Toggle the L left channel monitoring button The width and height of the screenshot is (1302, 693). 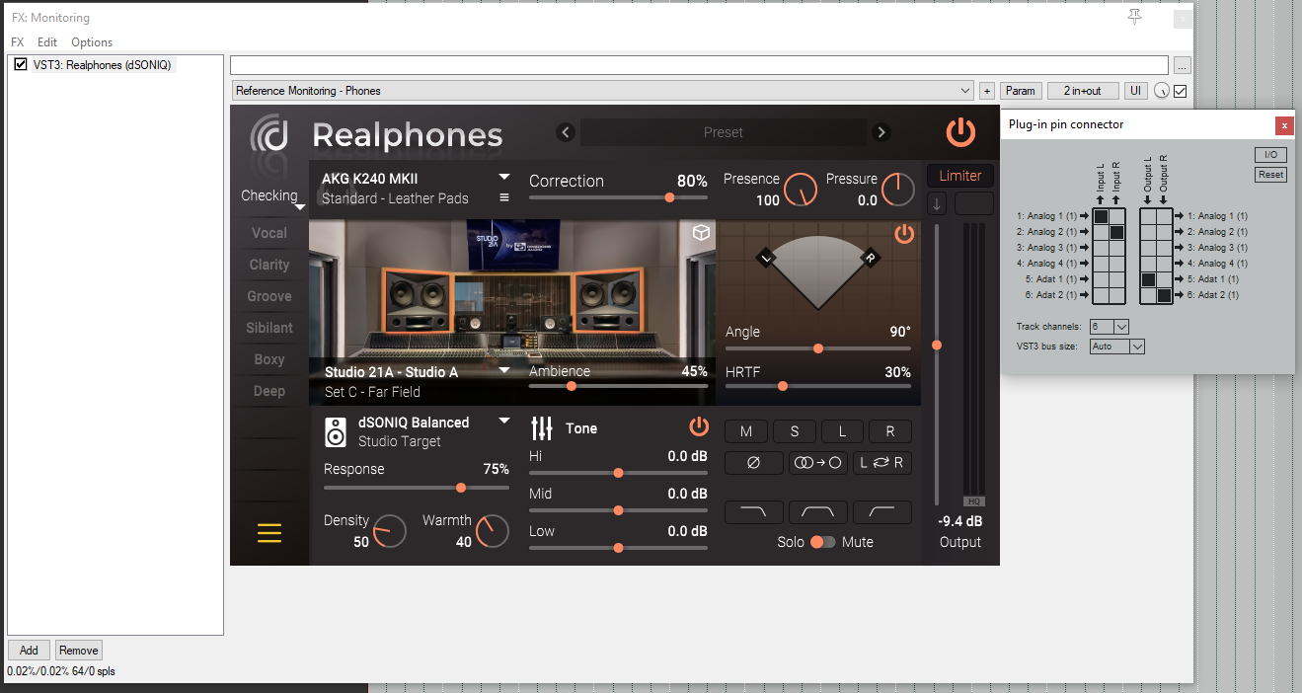[x=842, y=431]
